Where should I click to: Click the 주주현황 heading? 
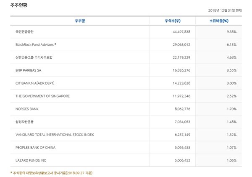point(18,5)
